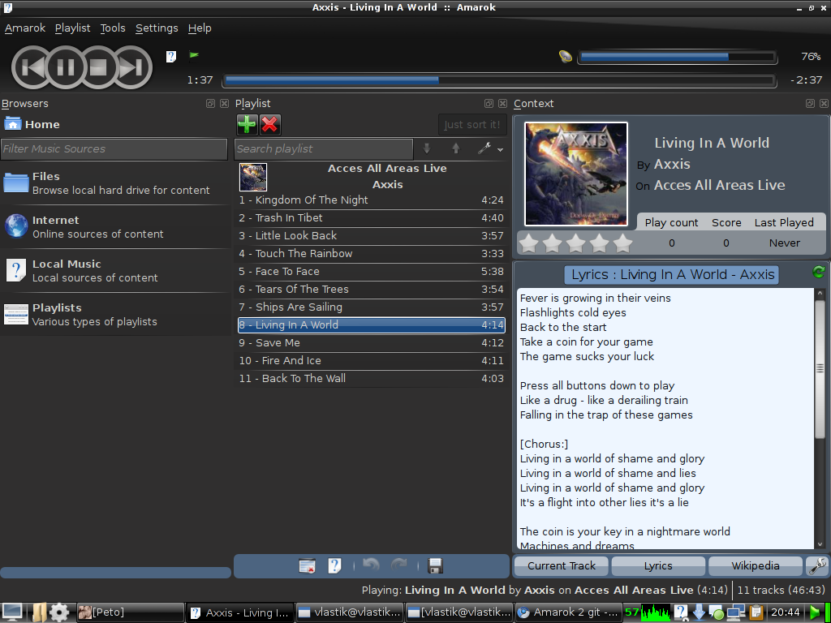Go to Home in Browsers panel
831x623 pixels.
pos(32,124)
